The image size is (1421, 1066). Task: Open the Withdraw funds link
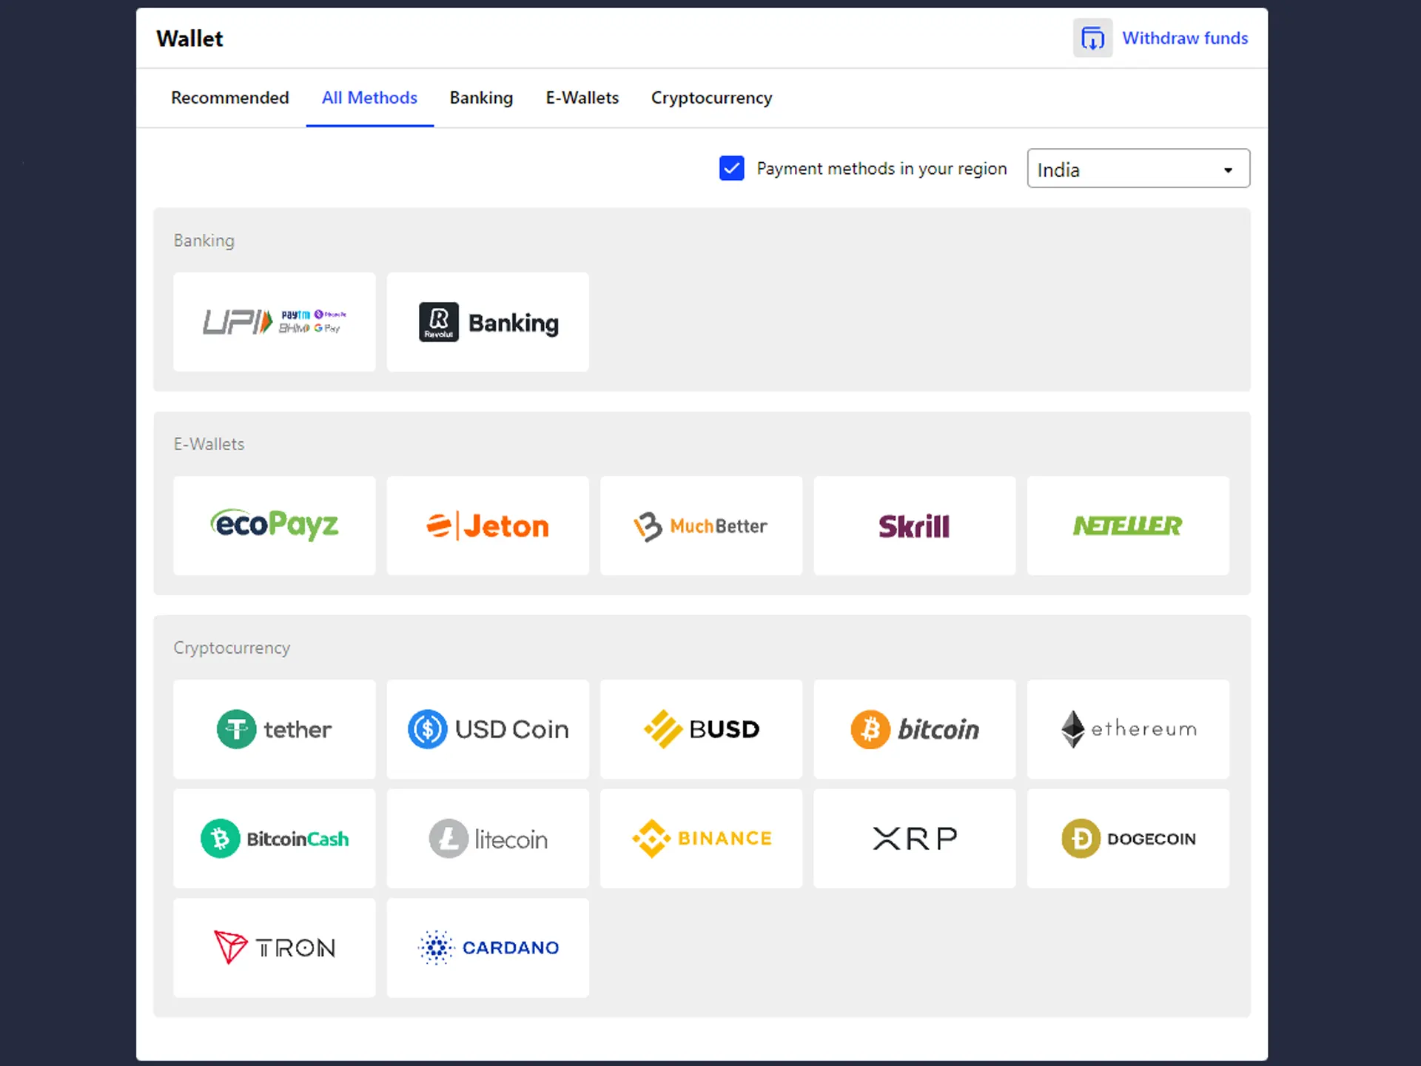[x=1185, y=38]
